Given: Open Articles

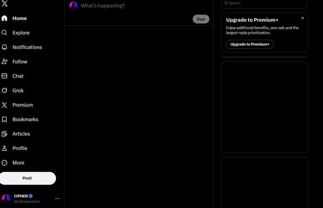Looking at the screenshot, I should pyautogui.click(x=21, y=133).
